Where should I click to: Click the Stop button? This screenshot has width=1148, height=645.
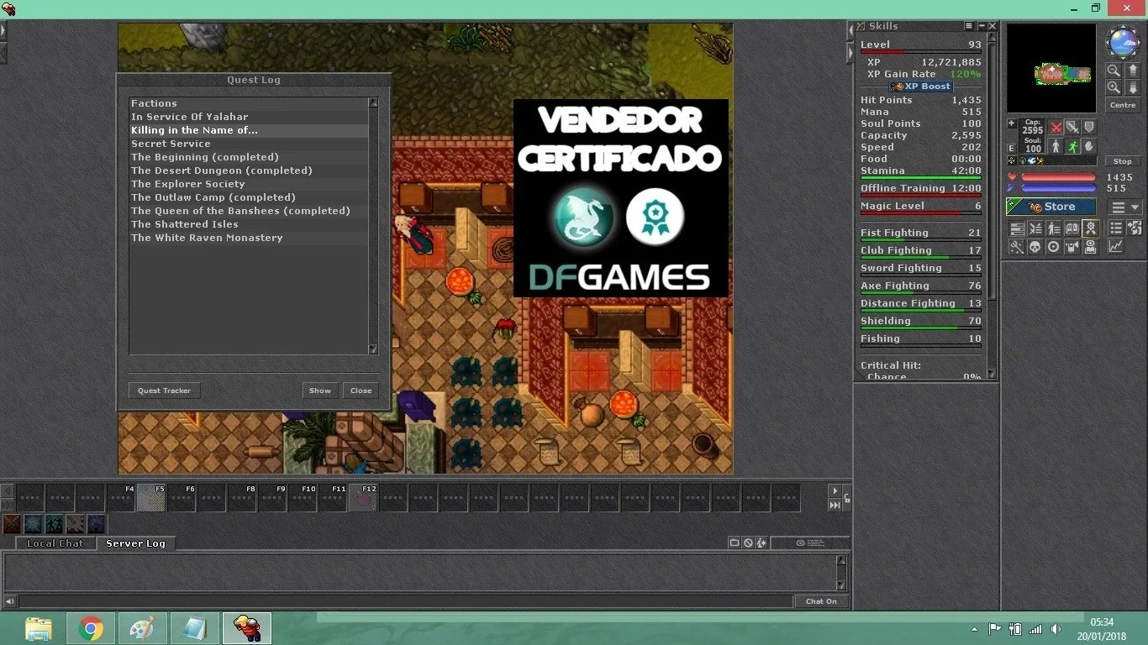[x=1123, y=161]
